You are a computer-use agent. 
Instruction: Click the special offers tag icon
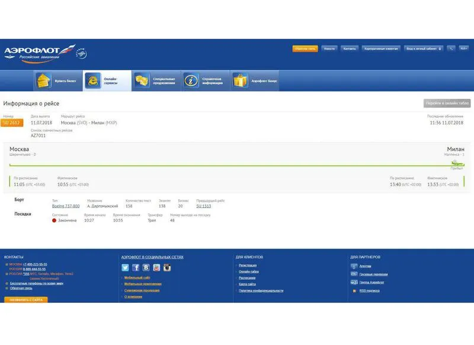142,81
